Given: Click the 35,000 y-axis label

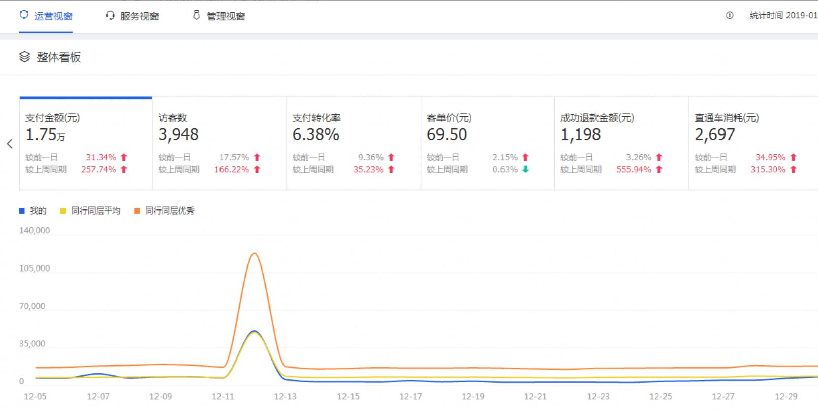Looking at the screenshot, I should 32,343.
